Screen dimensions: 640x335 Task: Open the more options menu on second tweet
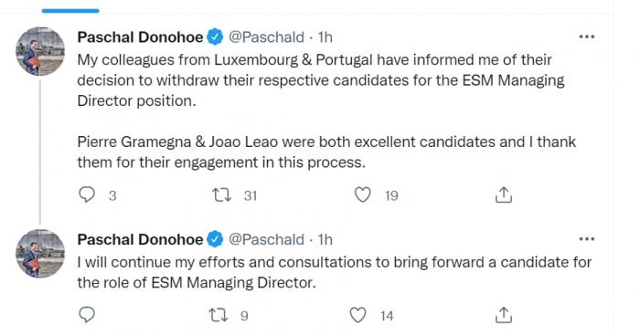click(587, 239)
